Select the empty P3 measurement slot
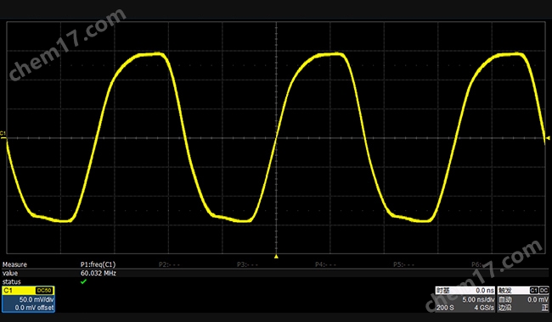 click(247, 264)
